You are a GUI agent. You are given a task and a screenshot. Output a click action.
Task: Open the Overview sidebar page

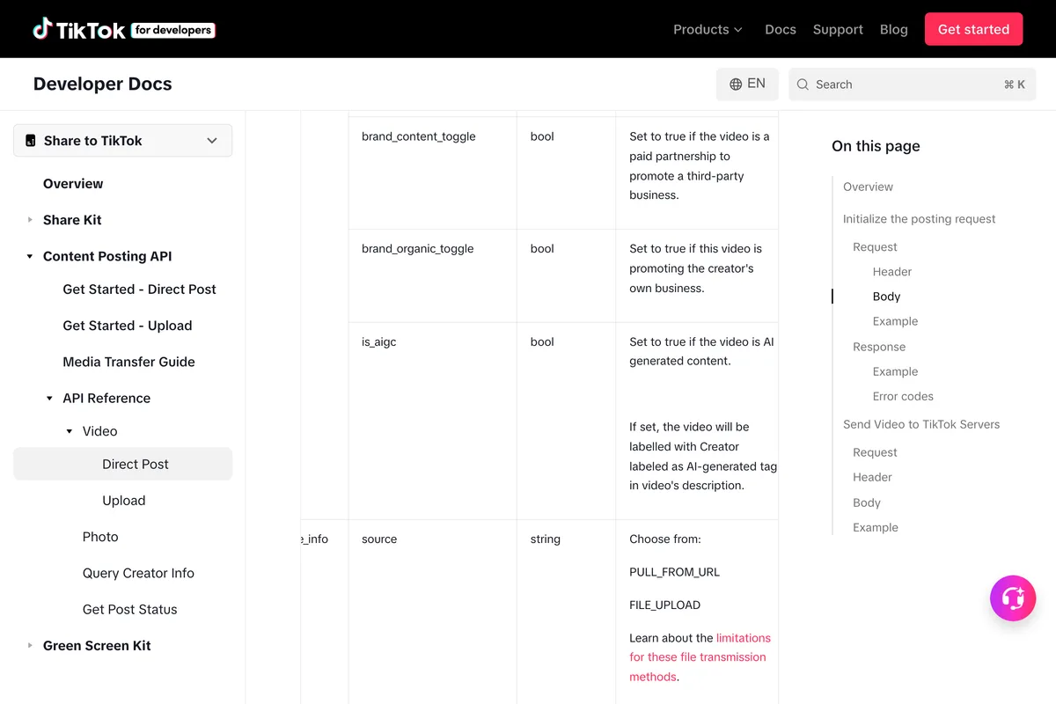[73, 184]
